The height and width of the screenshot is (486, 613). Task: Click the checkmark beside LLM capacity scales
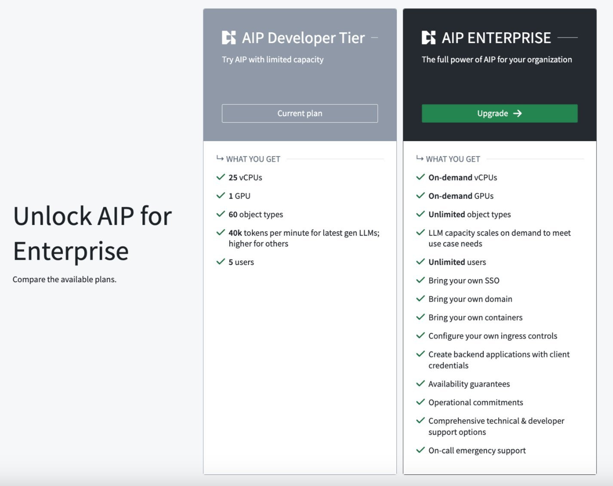pyautogui.click(x=420, y=233)
